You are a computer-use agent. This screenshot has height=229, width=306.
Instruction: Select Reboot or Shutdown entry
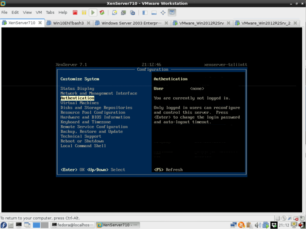click(82, 141)
